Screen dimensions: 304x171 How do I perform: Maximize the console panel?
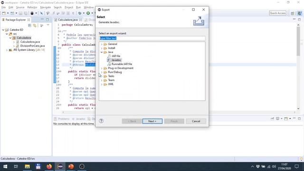tap(299, 118)
